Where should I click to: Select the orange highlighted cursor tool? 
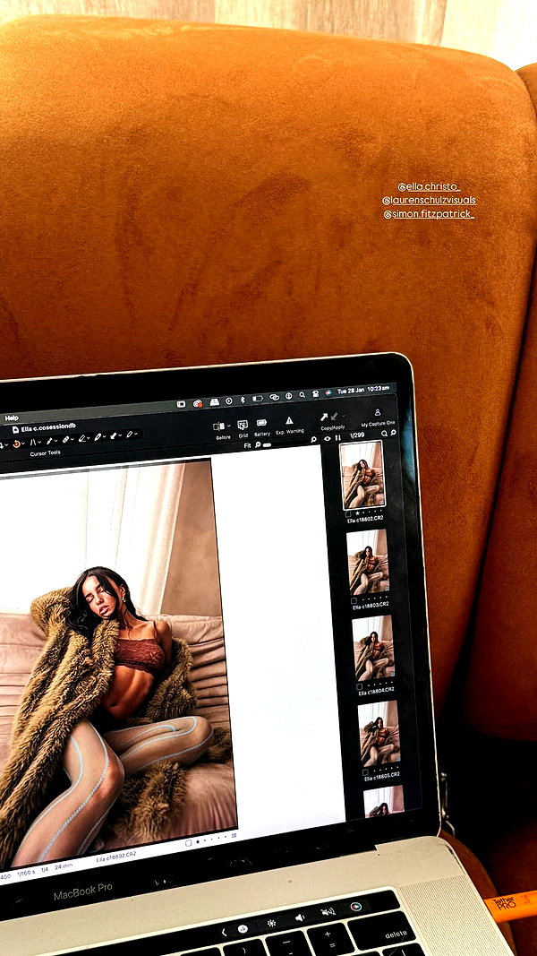click(16, 444)
